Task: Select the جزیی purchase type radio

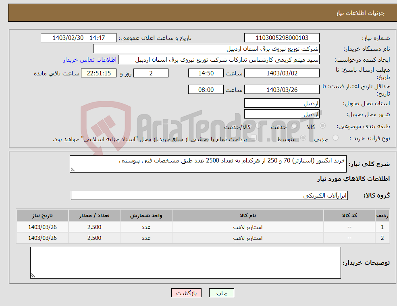Action: click(x=335, y=138)
